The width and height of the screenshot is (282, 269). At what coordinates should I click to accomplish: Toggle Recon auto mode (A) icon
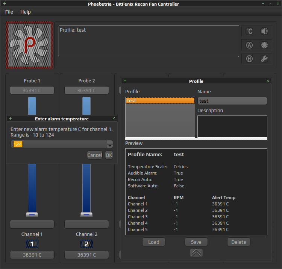[249, 45]
